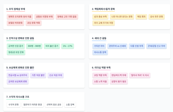The image size is (173, 112).
Task: Select the '급격한 보상체계 변화' tag
Action: 18,82
